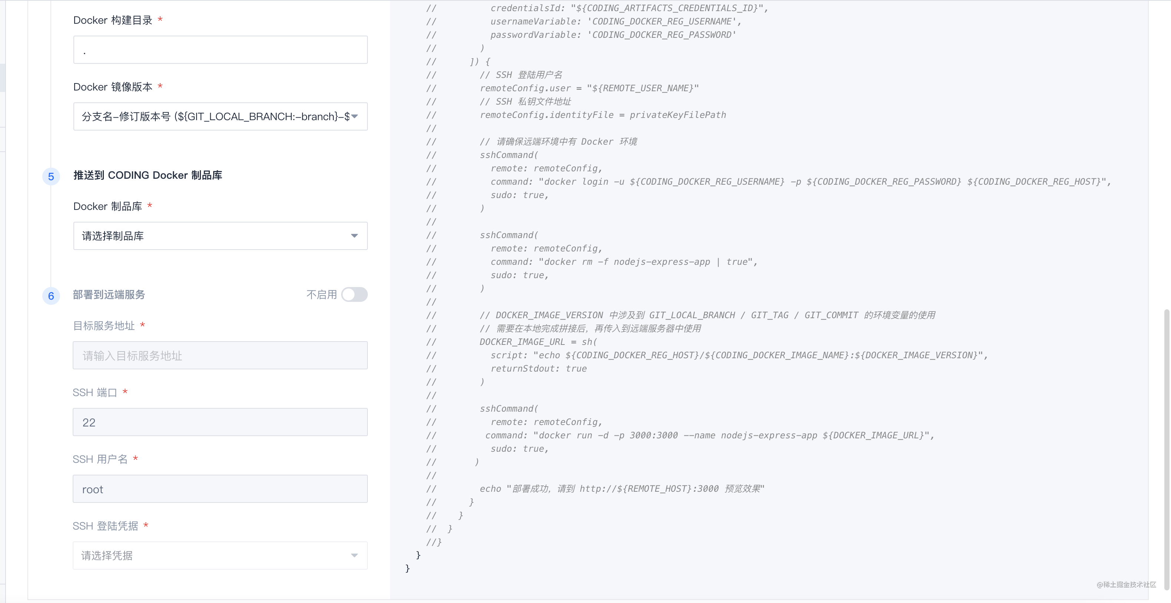1171x603 pixels.
Task: Click the 请确保远端环境中有 Docker 环境 comment
Action: click(x=558, y=141)
